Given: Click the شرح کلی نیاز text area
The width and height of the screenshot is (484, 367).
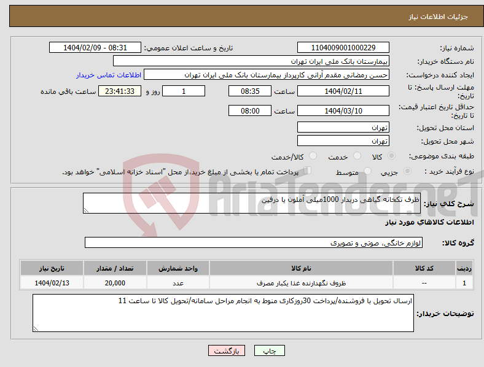Looking at the screenshot, I should pos(252,203).
